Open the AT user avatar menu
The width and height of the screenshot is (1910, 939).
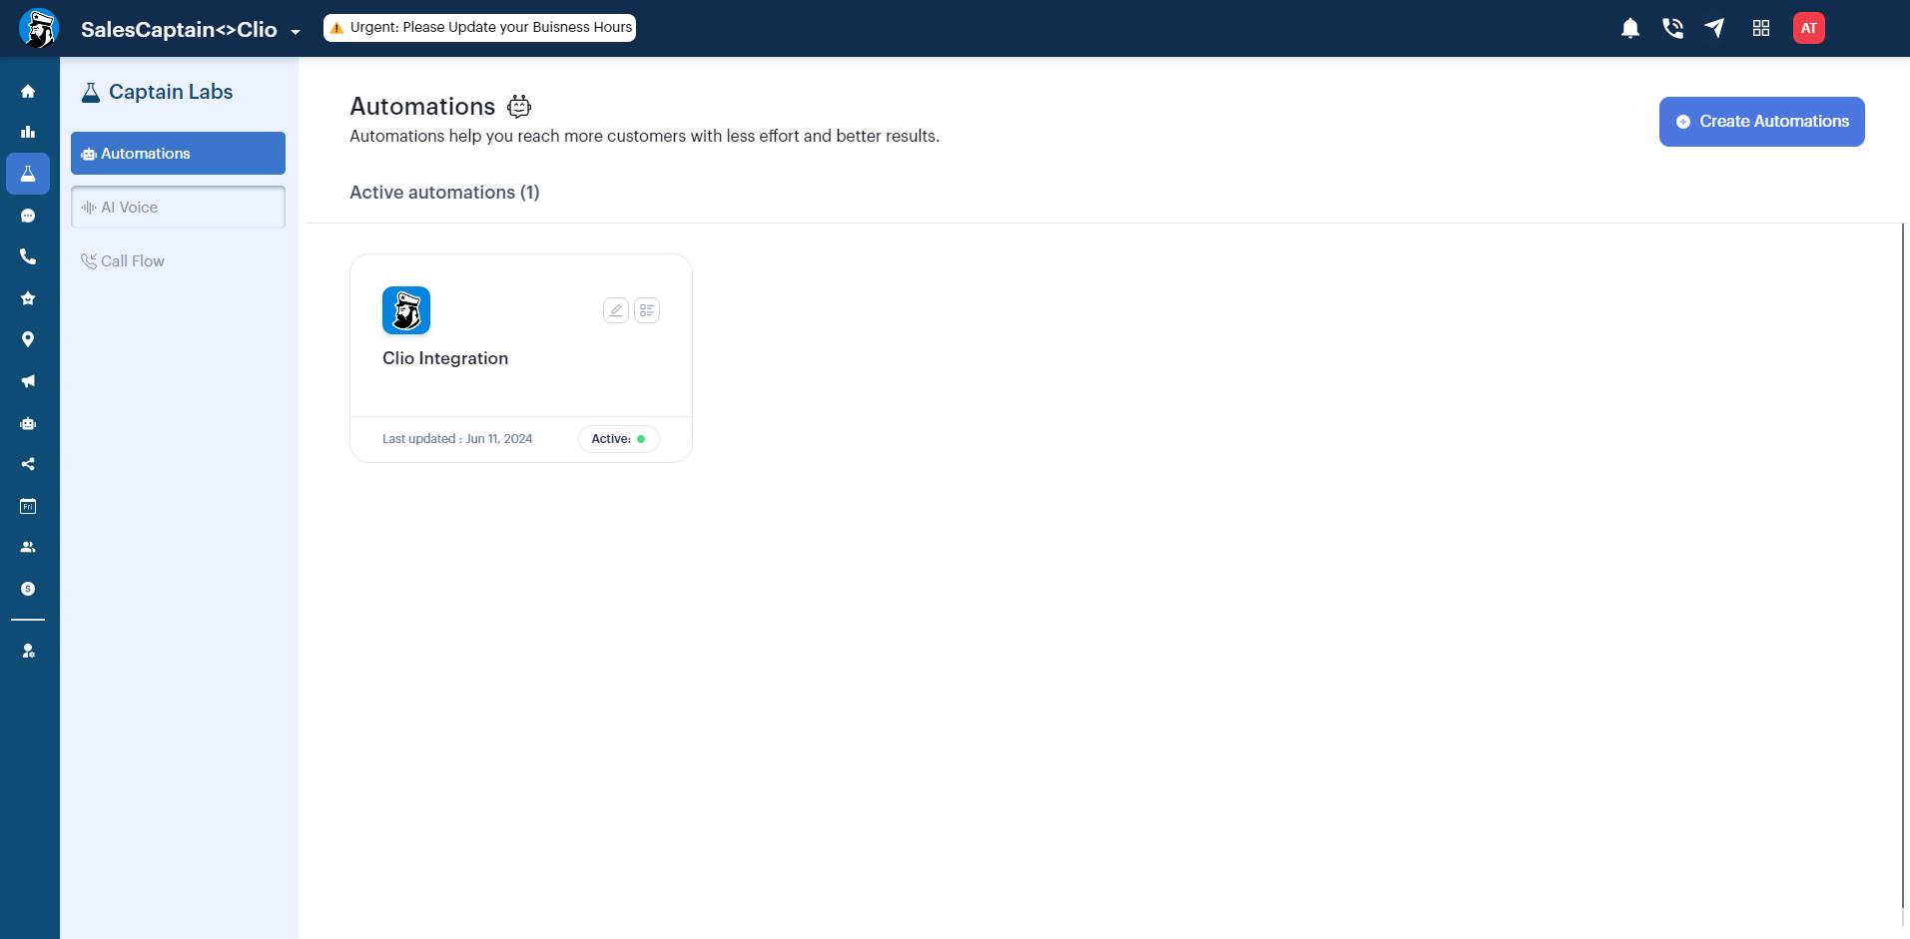(x=1809, y=28)
